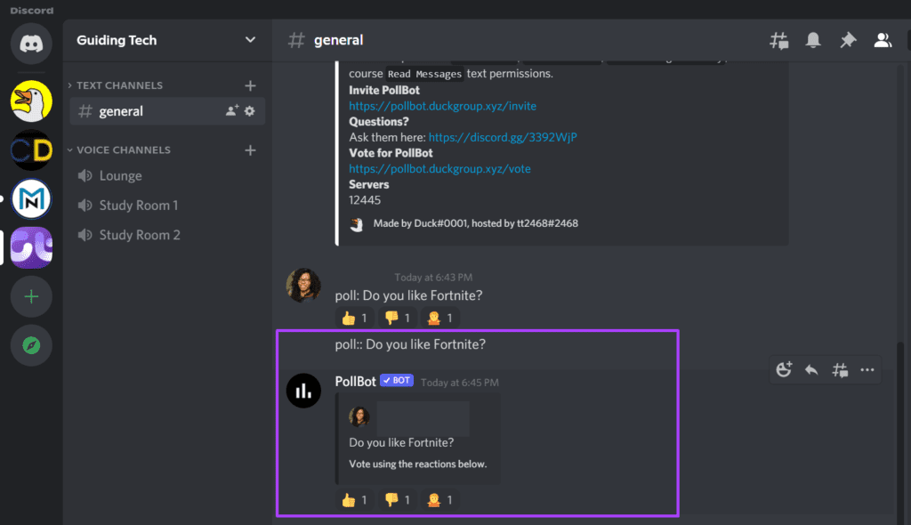Edit general channel settings gear
This screenshot has height=525, width=911.
coord(250,110)
